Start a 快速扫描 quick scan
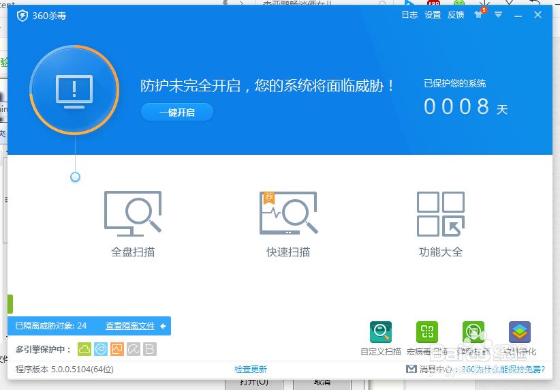Screen dimensions: 560x390 289,224
